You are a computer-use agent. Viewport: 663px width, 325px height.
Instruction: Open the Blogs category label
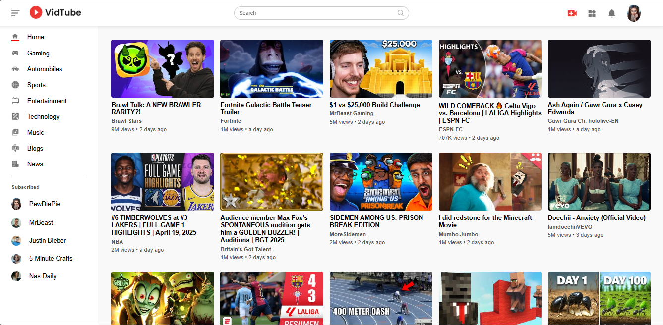pos(35,148)
